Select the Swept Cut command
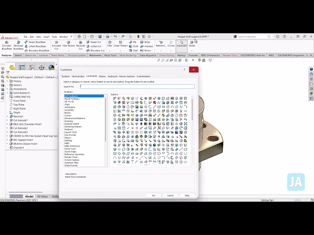 (94, 42)
